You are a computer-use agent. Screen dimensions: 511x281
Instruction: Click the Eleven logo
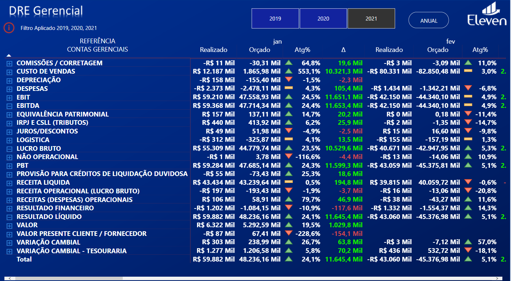click(487, 14)
